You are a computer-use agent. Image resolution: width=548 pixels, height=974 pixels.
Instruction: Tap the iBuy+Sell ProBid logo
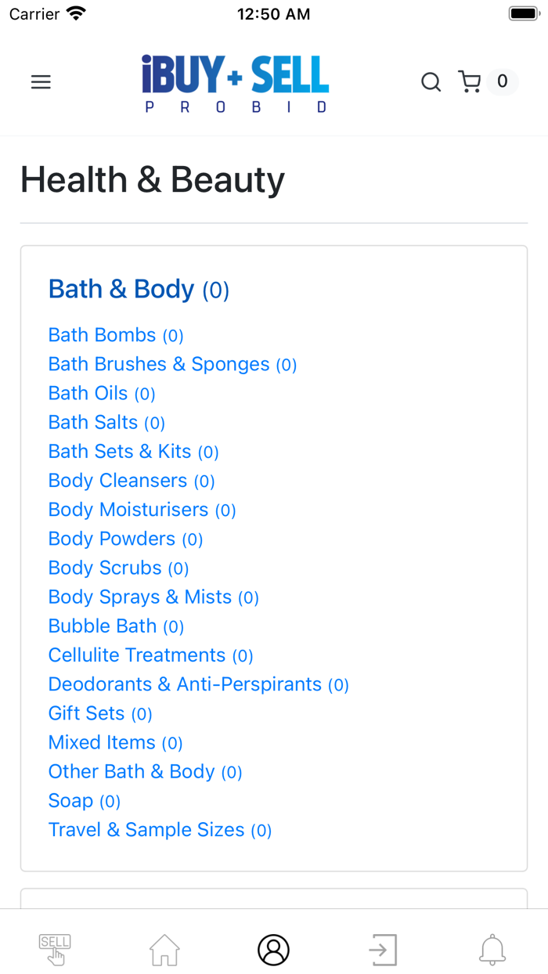(236, 83)
